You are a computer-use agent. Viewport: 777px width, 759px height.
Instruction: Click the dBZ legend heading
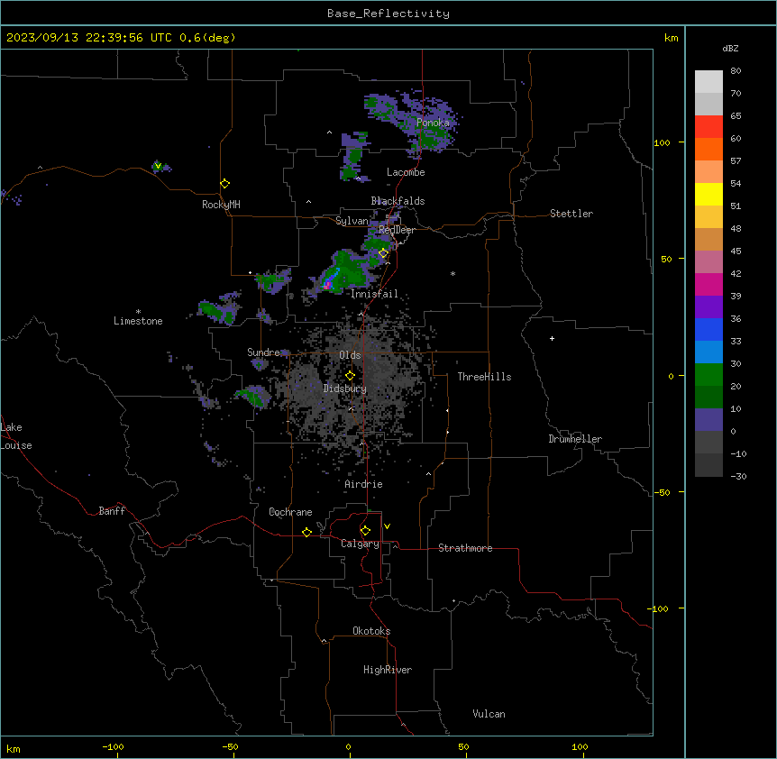730,49
